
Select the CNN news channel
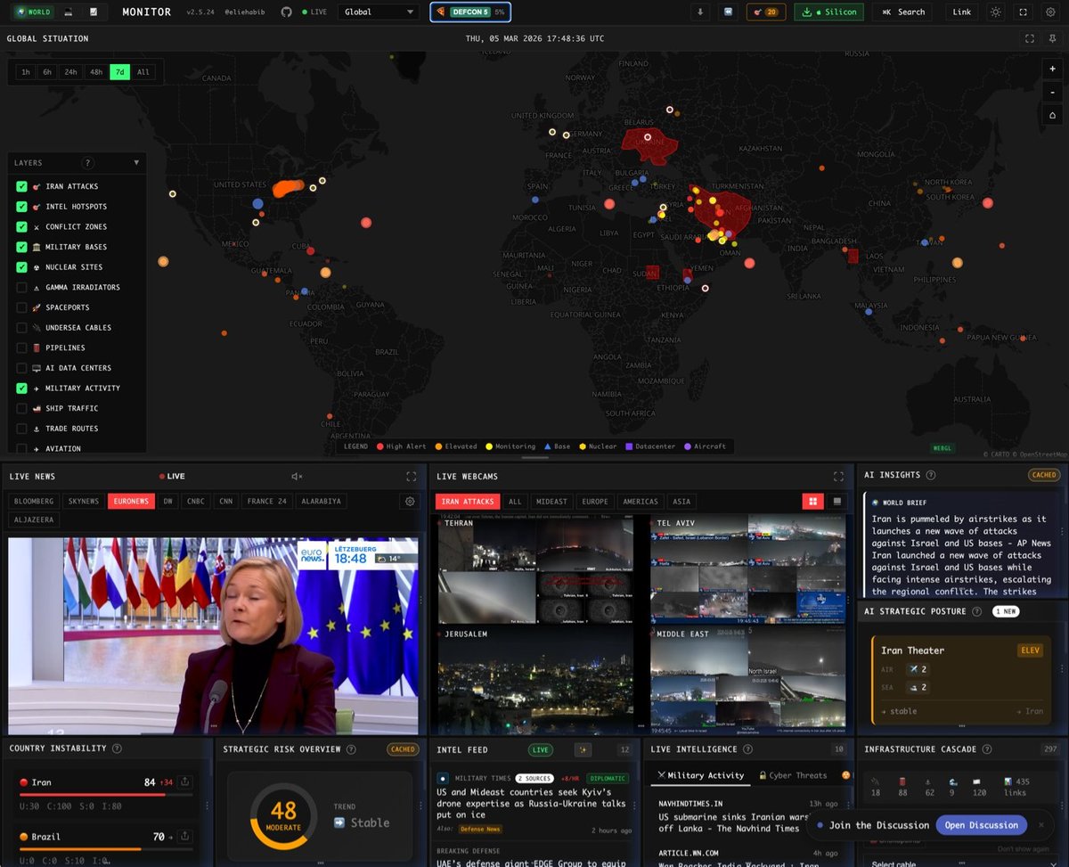pos(225,502)
